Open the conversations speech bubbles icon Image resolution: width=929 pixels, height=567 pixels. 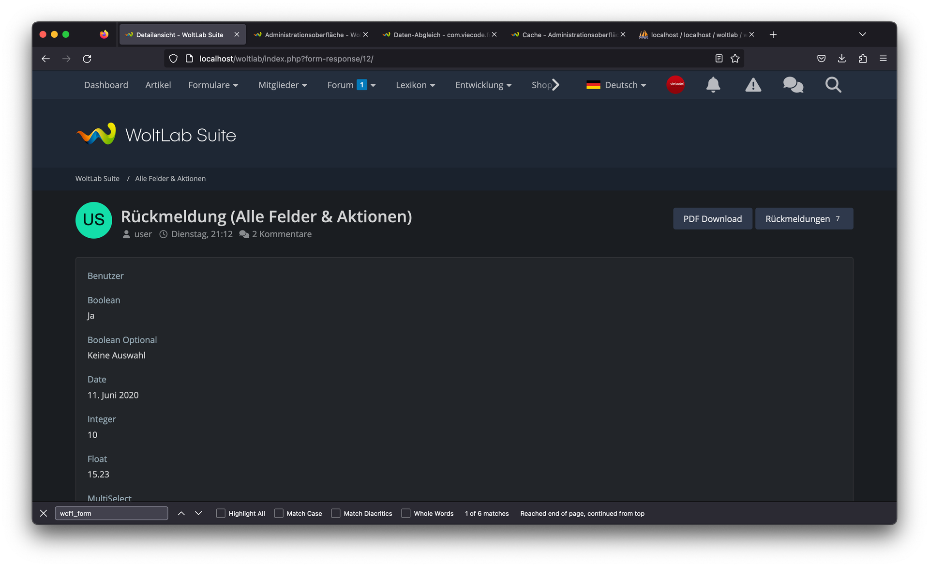click(x=793, y=85)
